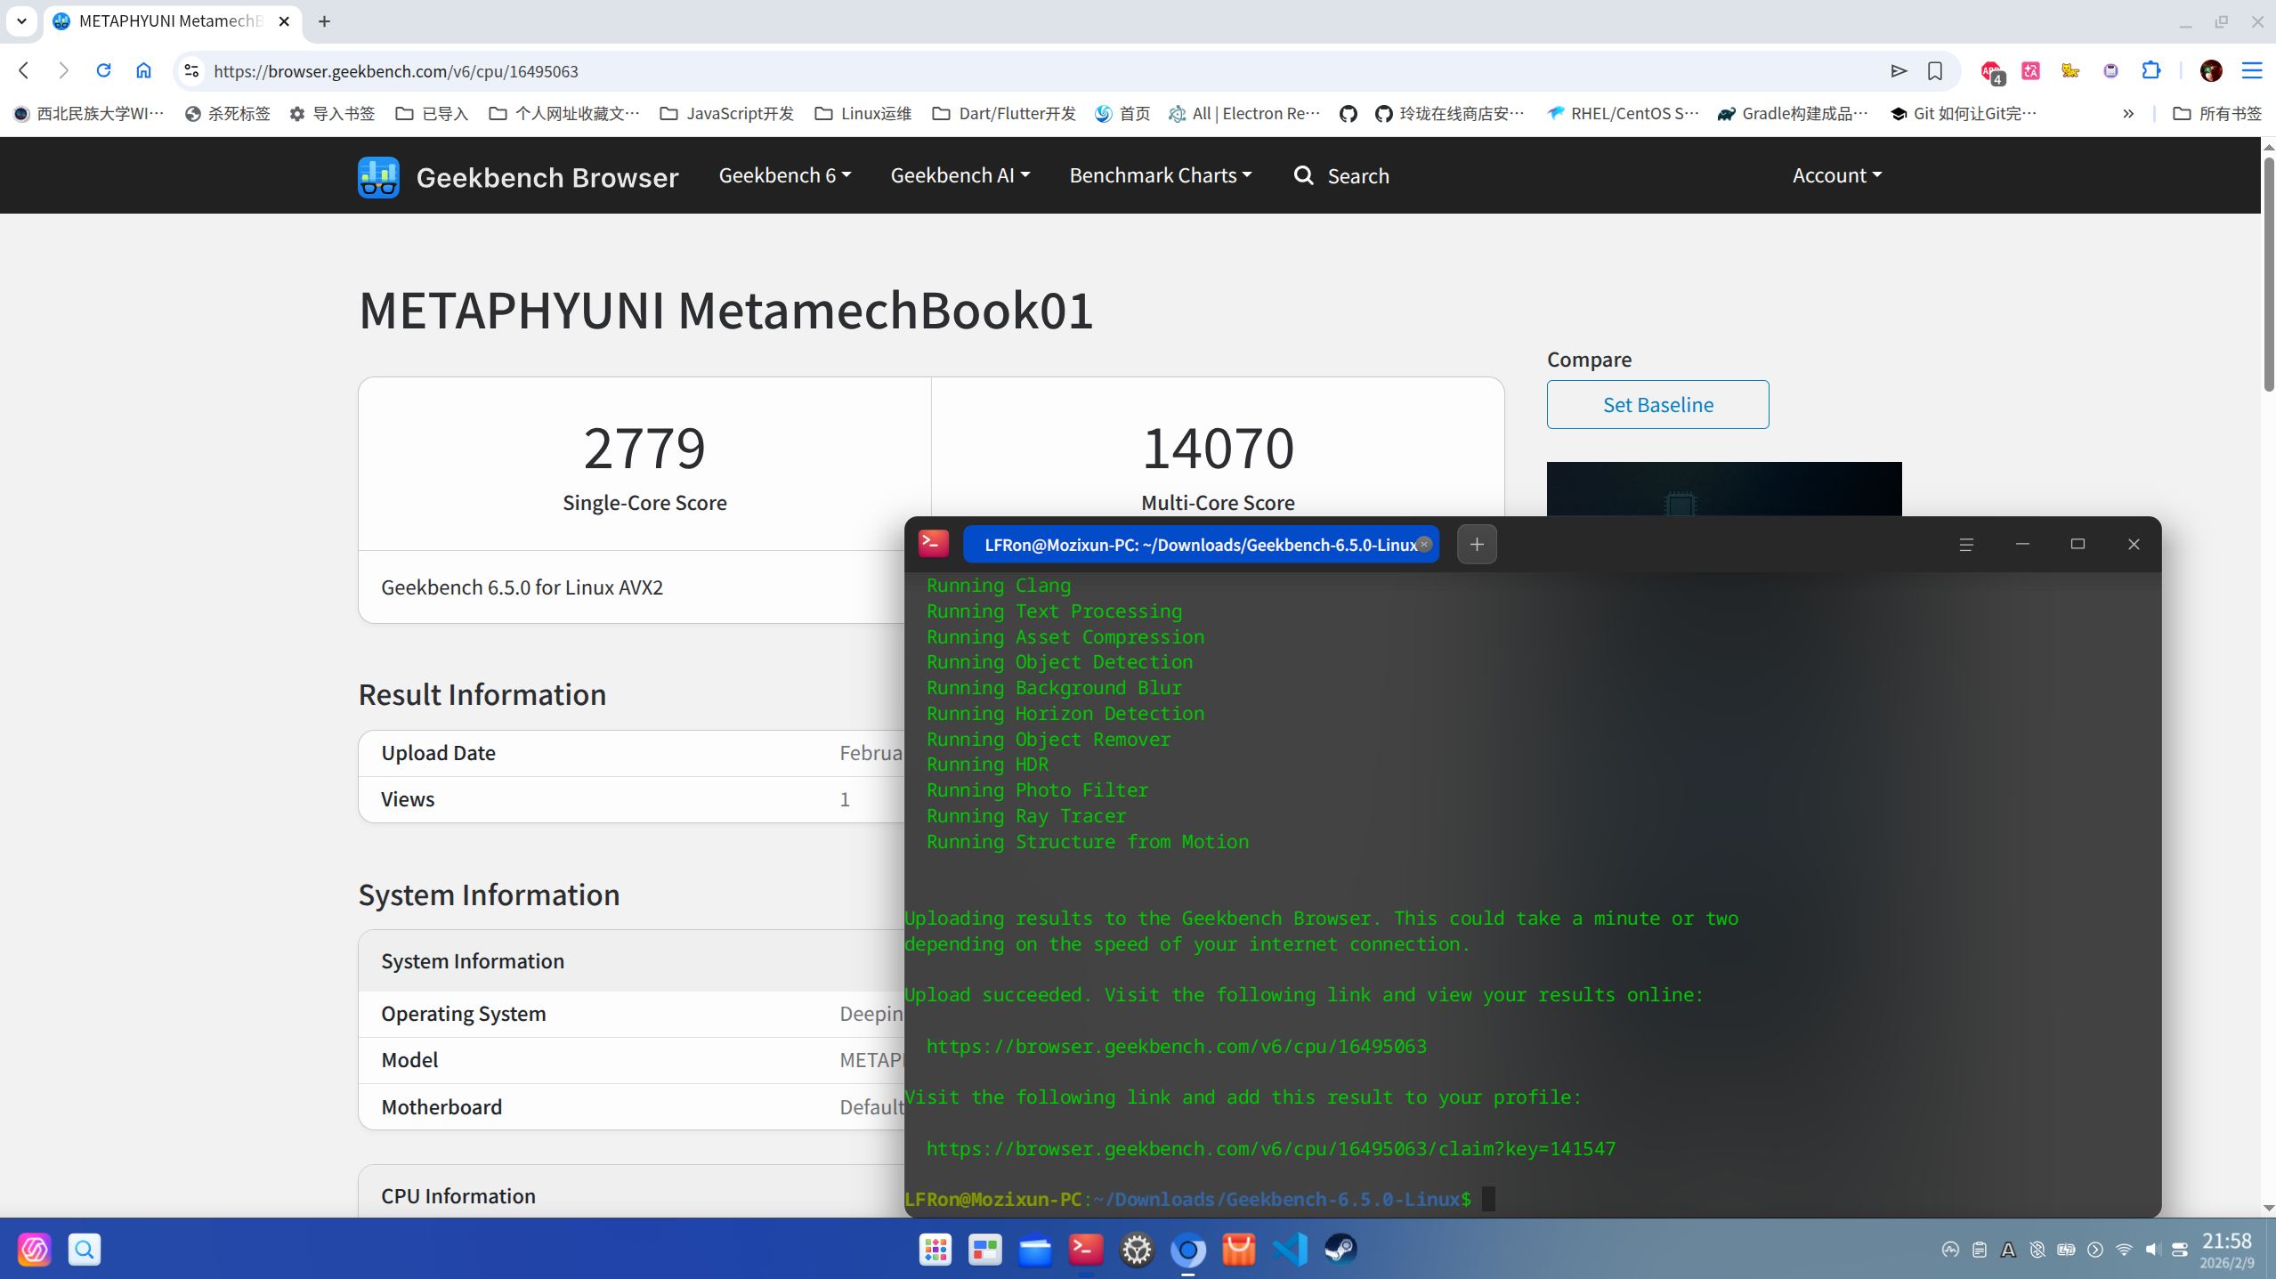Viewport: 2276px width, 1279px height.
Task: Open the pink translate extension icon
Action: [2030, 70]
